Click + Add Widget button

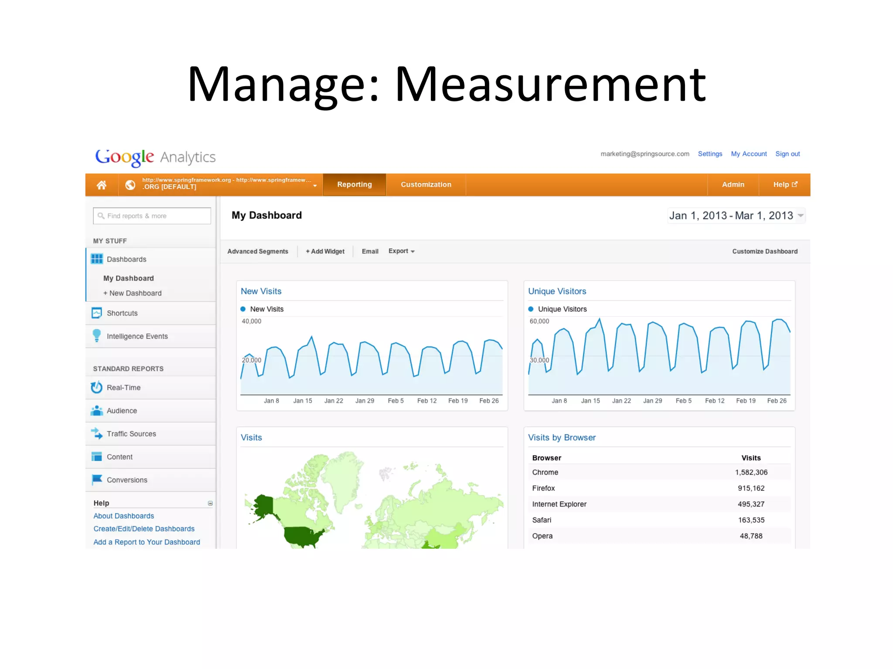coord(325,251)
